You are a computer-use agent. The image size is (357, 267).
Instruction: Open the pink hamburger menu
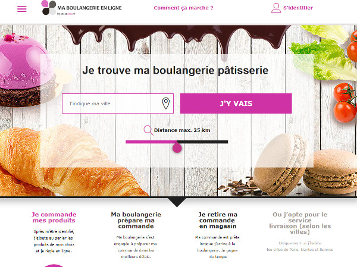tap(22, 9)
